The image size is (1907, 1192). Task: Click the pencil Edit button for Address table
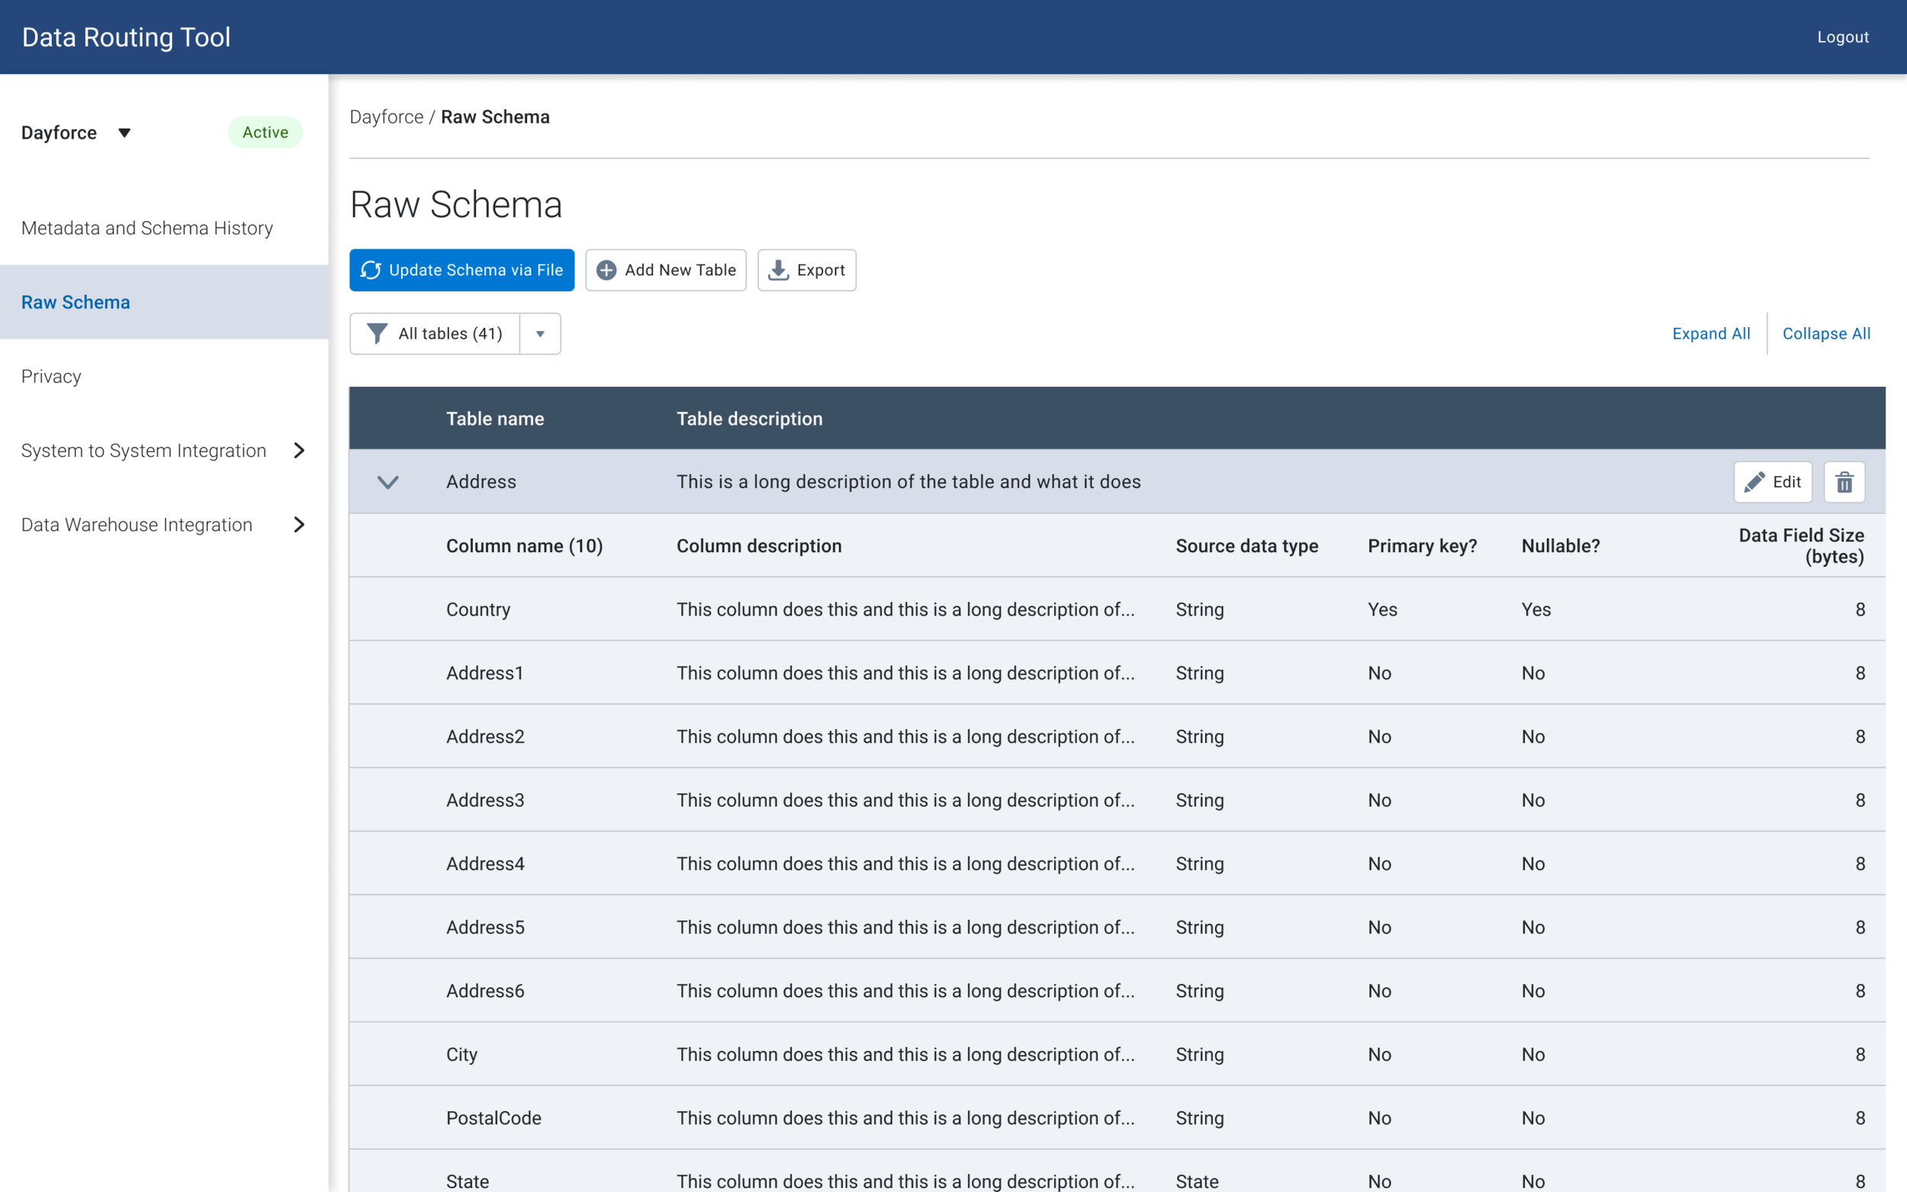[x=1772, y=482]
